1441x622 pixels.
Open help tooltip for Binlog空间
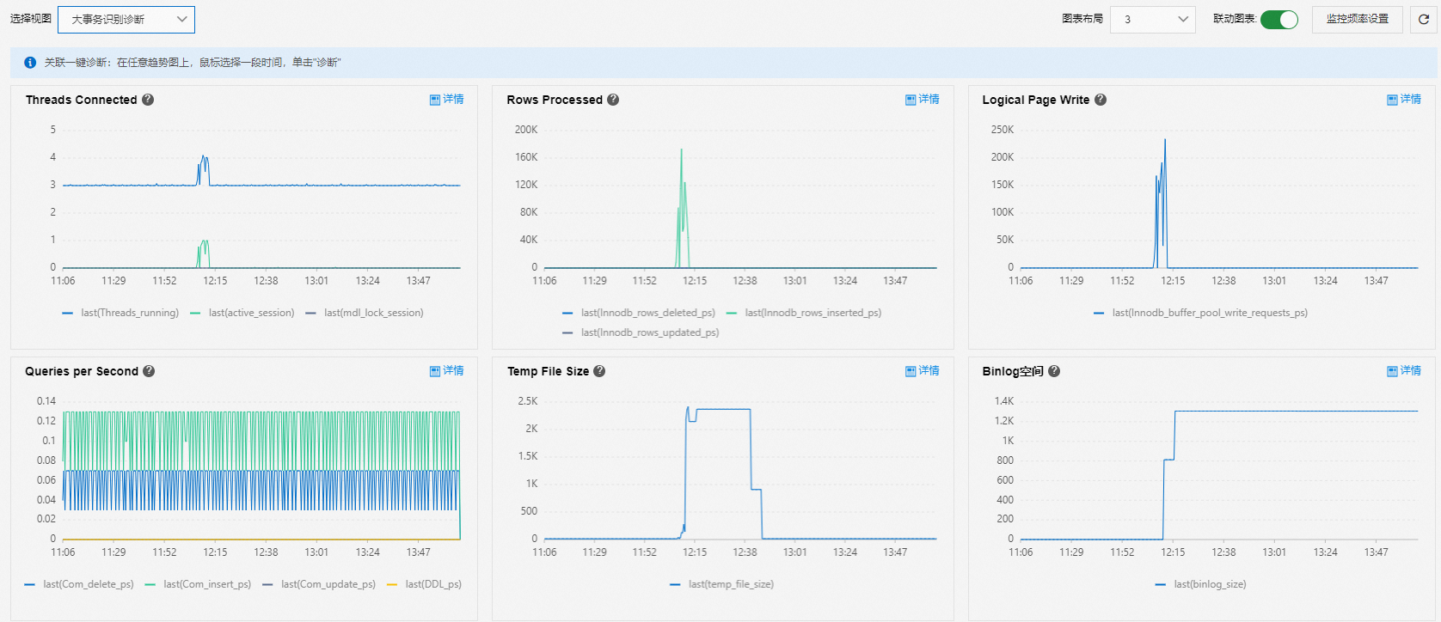1054,371
